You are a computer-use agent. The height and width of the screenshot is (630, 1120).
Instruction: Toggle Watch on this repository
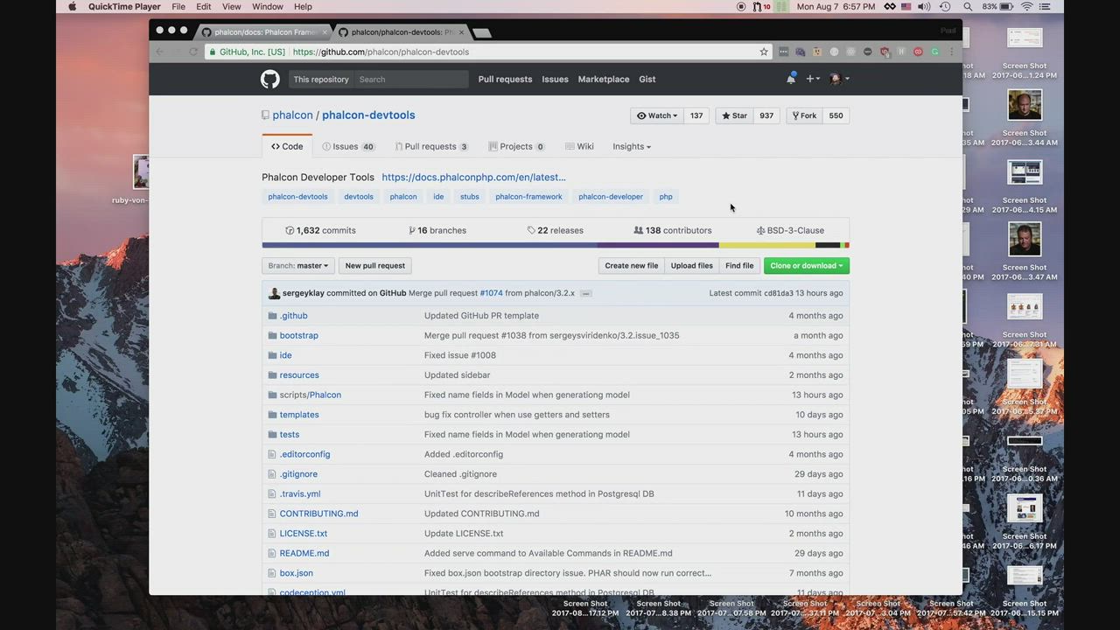pos(656,115)
